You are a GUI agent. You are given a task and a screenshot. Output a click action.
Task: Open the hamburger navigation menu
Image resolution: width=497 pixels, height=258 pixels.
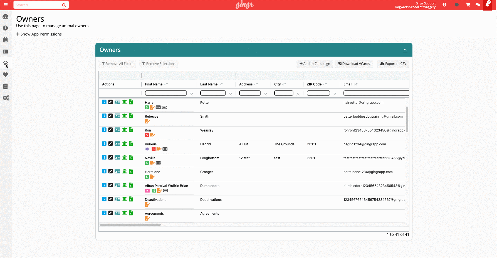(x=6, y=5)
